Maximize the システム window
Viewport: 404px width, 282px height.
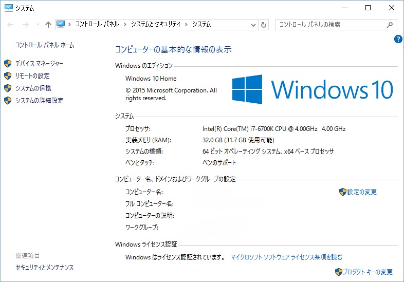click(x=368, y=8)
